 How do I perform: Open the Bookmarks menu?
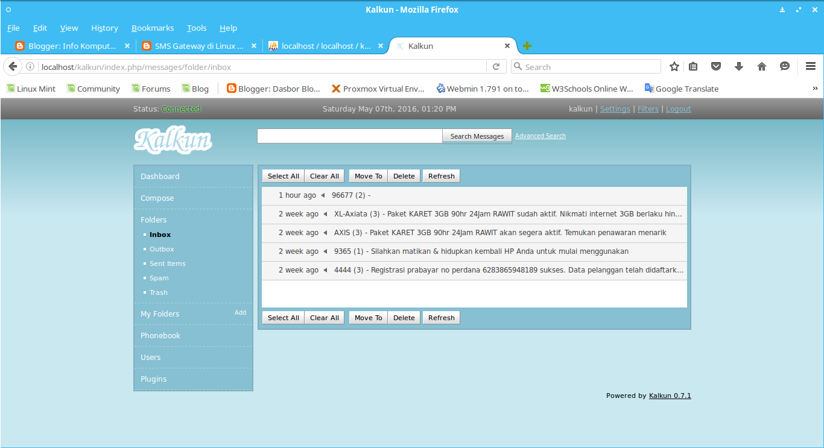tap(153, 28)
